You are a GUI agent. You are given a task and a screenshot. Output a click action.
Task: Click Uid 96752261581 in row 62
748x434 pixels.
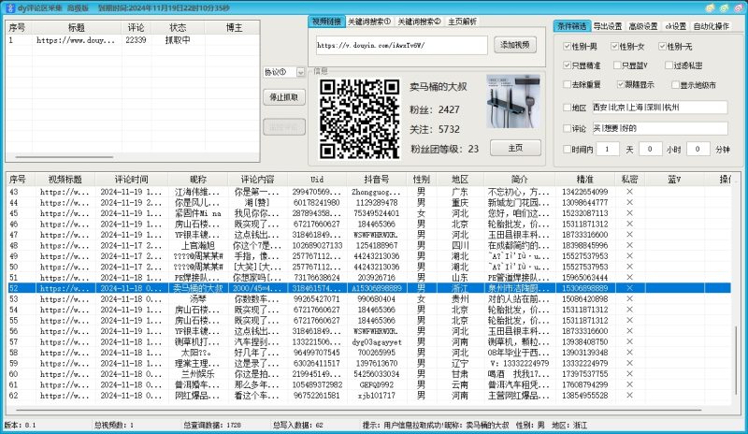tap(317, 396)
